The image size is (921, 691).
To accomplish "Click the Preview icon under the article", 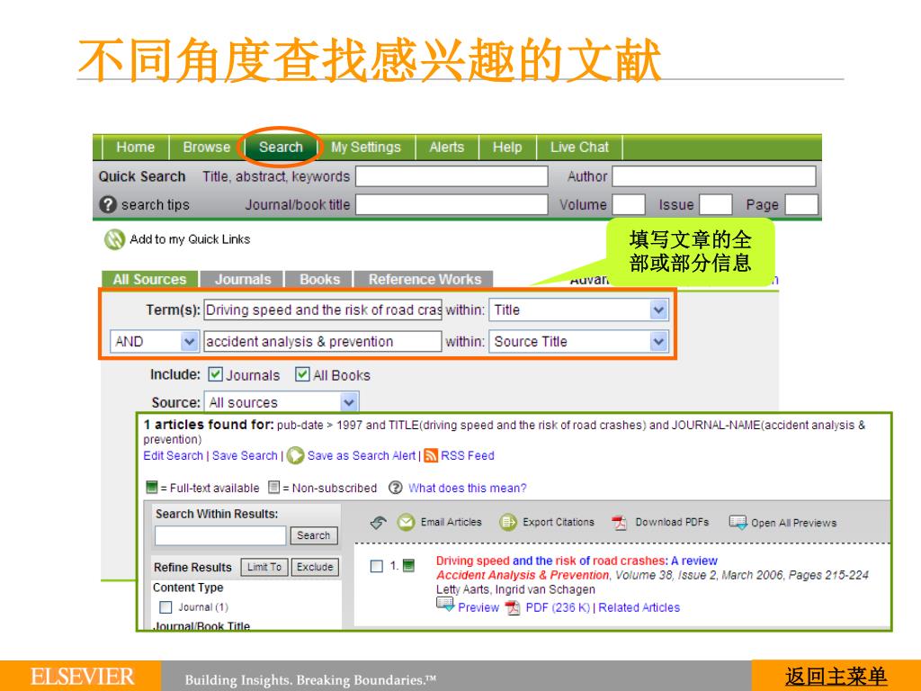I will tap(445, 606).
